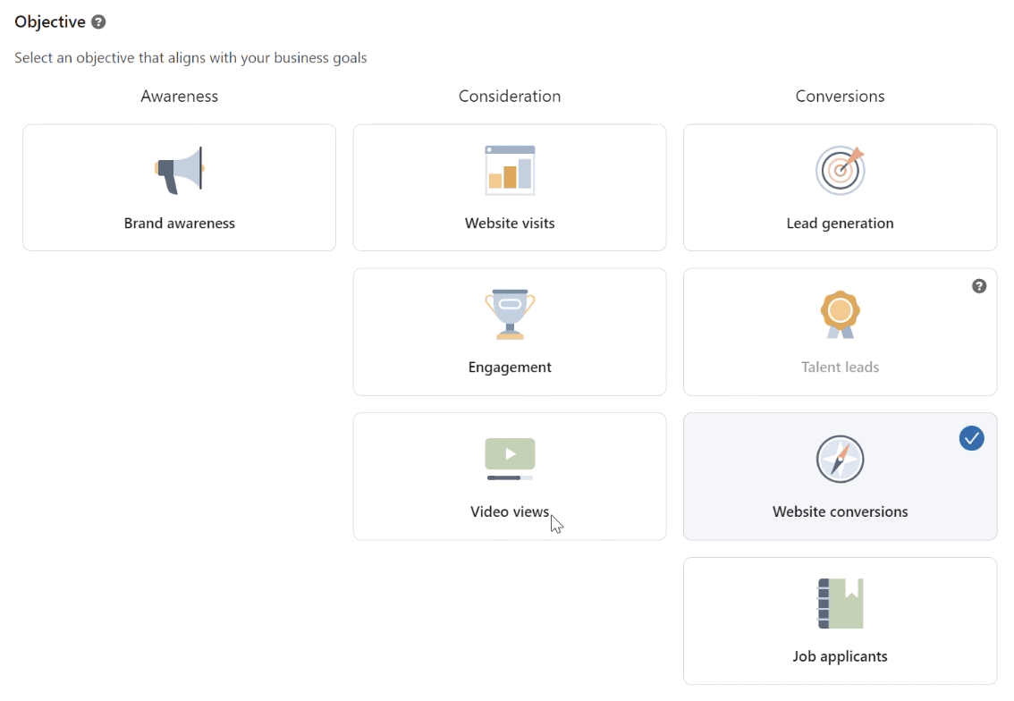1014x701 pixels.
Task: Select the Brand awareness label
Action: click(x=179, y=224)
